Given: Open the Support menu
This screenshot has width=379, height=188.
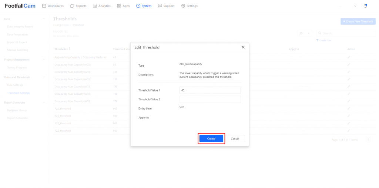Looking at the screenshot, I should [x=166, y=6].
